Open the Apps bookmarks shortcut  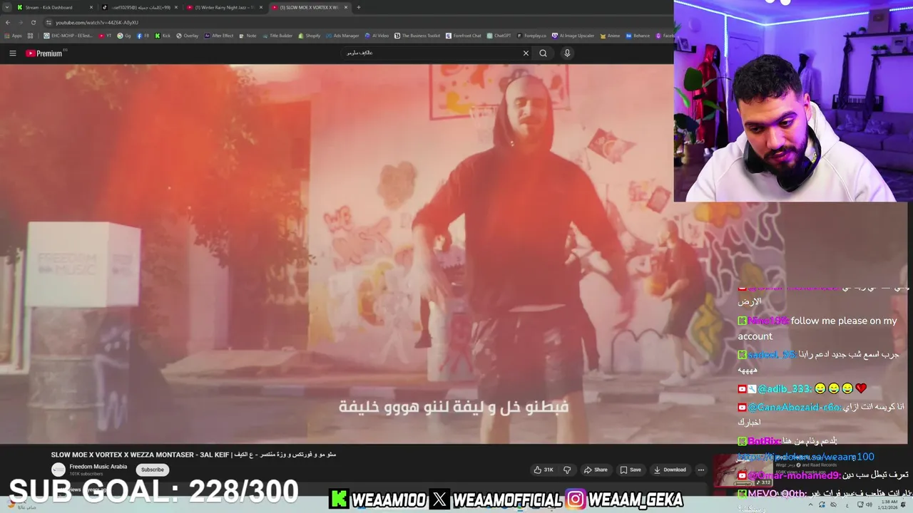pos(14,36)
